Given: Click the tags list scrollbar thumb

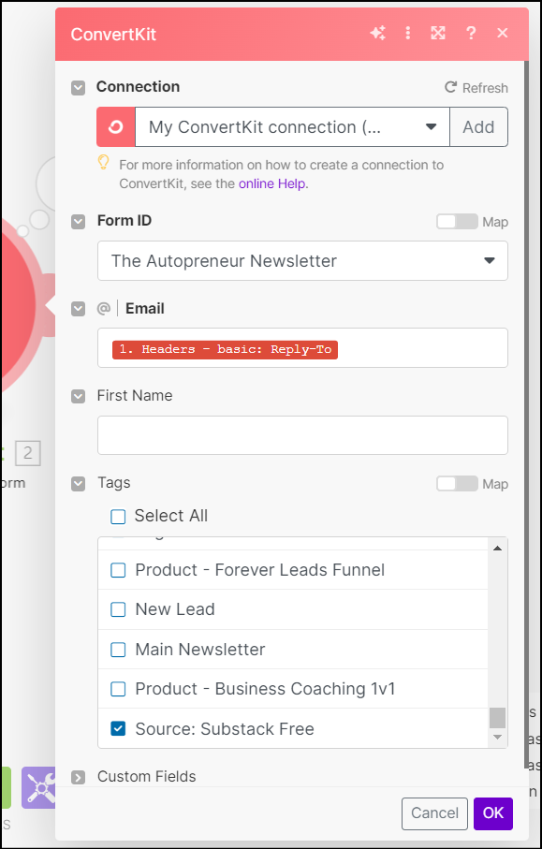Looking at the screenshot, I should coord(498,718).
